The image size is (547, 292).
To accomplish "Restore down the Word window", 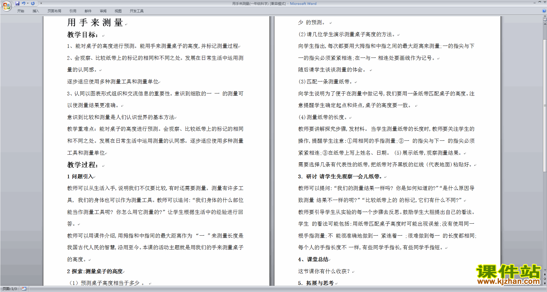I will coord(540,2).
